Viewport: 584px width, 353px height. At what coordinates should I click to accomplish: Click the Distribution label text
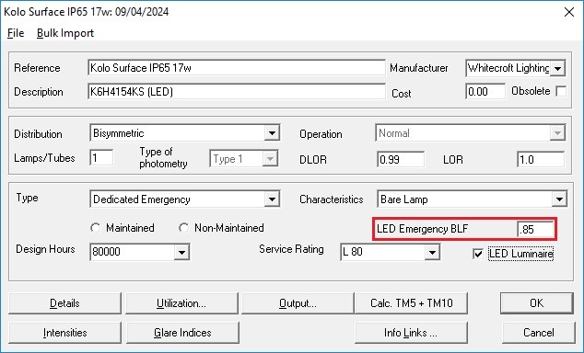[x=38, y=134]
